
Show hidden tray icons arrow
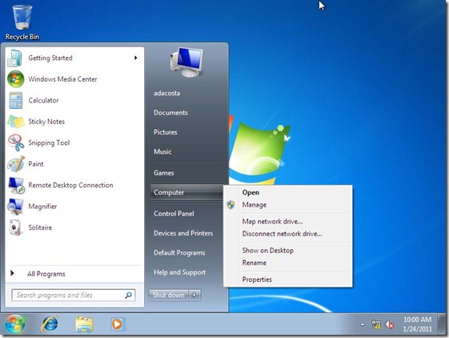(x=363, y=324)
